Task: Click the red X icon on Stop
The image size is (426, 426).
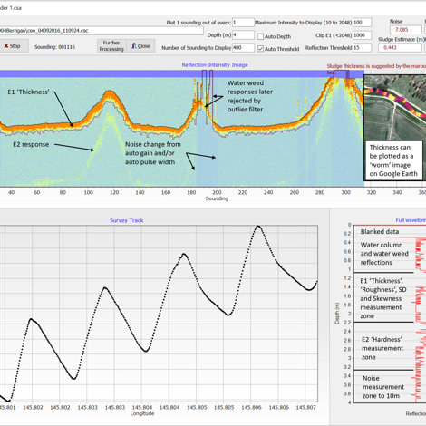Action: pos(6,46)
